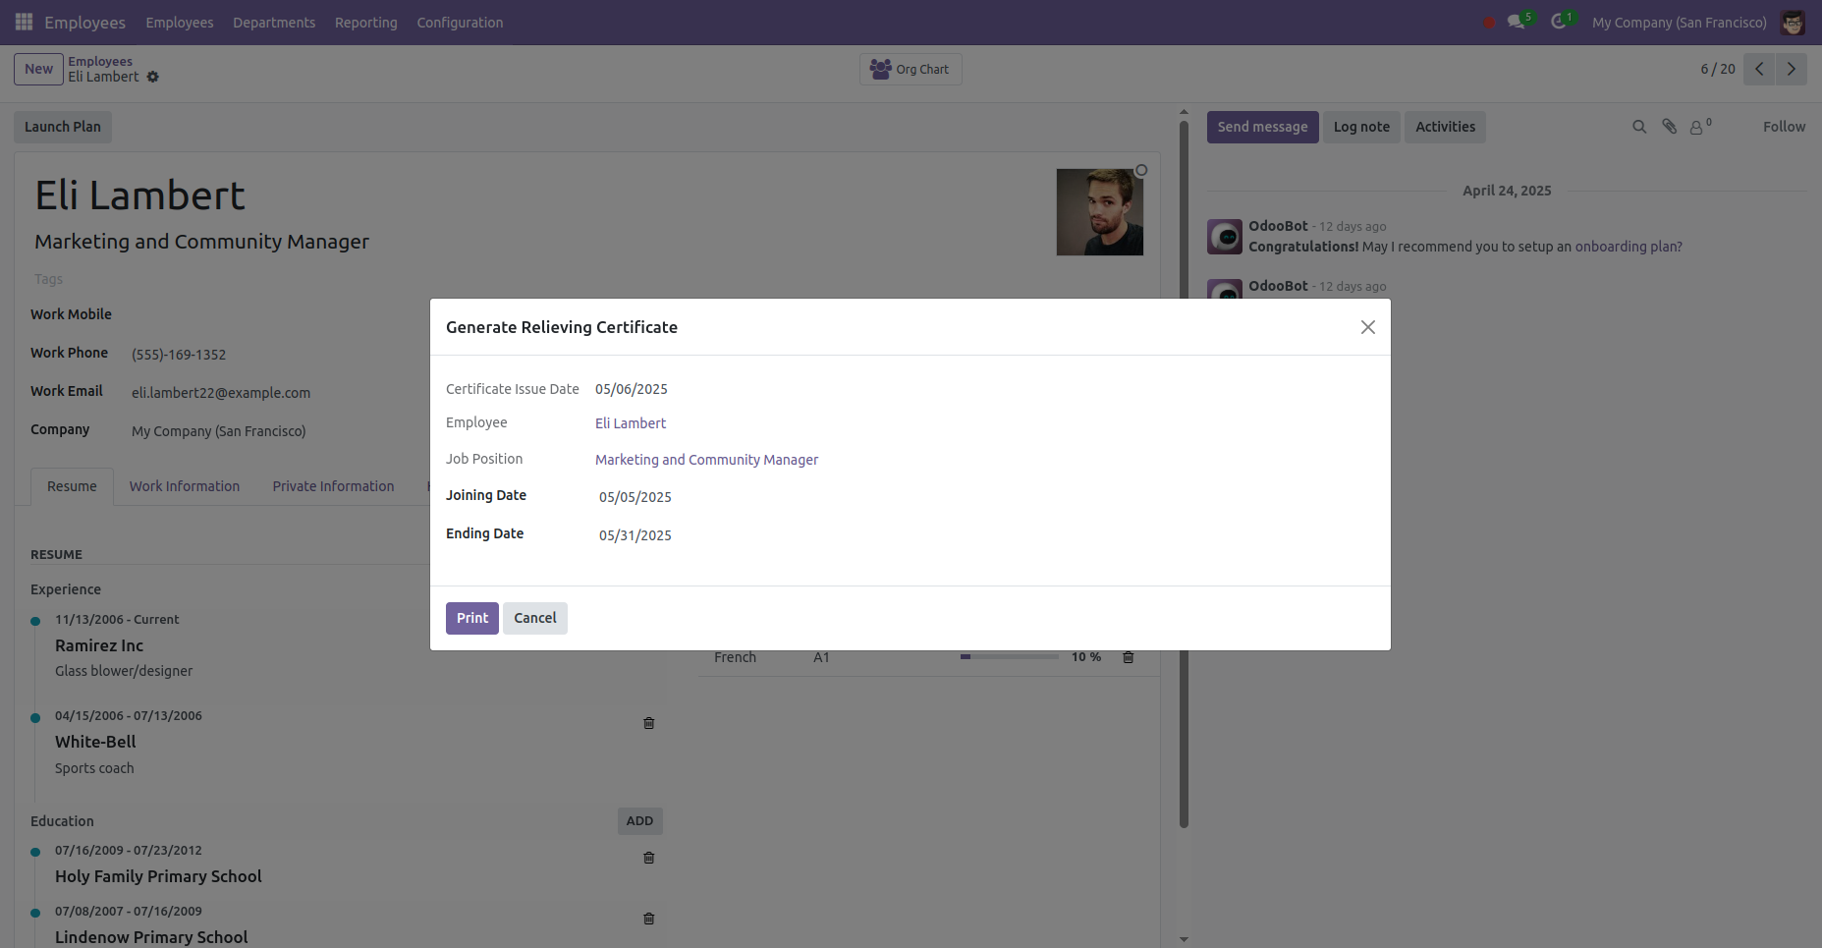Follow this employee record
This screenshot has width=1822, height=948.
click(x=1784, y=126)
